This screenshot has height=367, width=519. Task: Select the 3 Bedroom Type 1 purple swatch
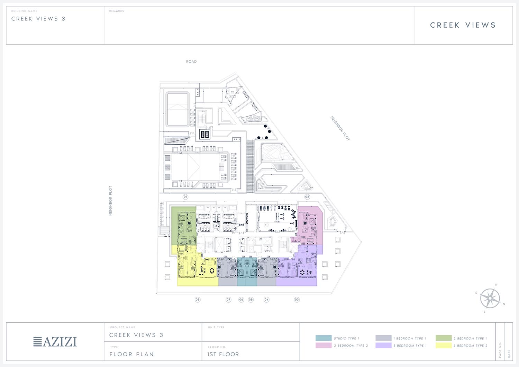tap(383, 345)
